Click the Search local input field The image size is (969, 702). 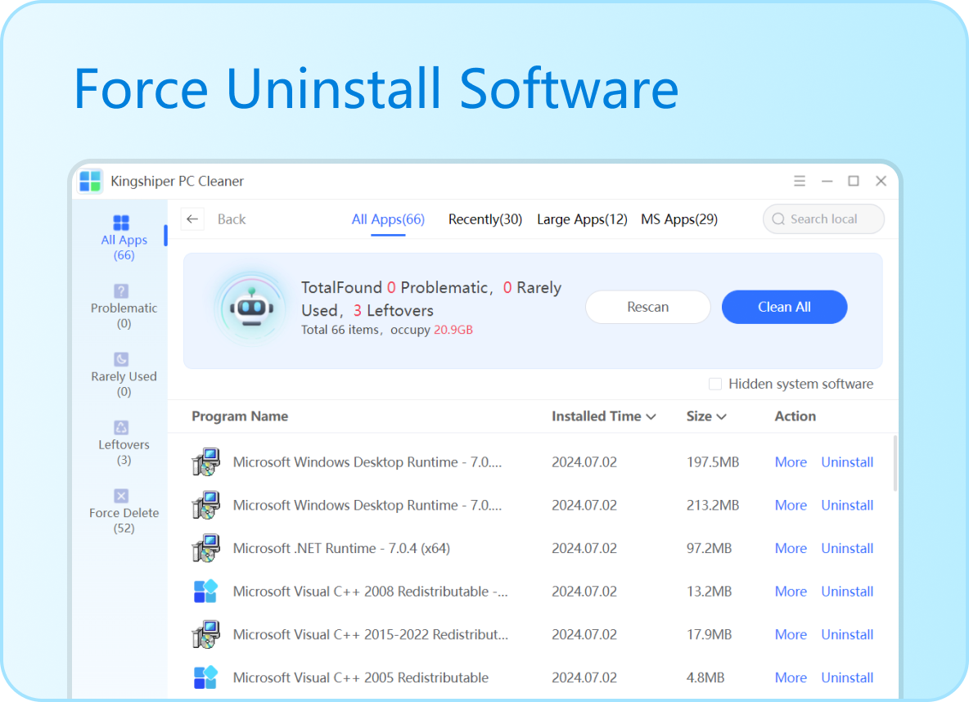click(x=823, y=218)
